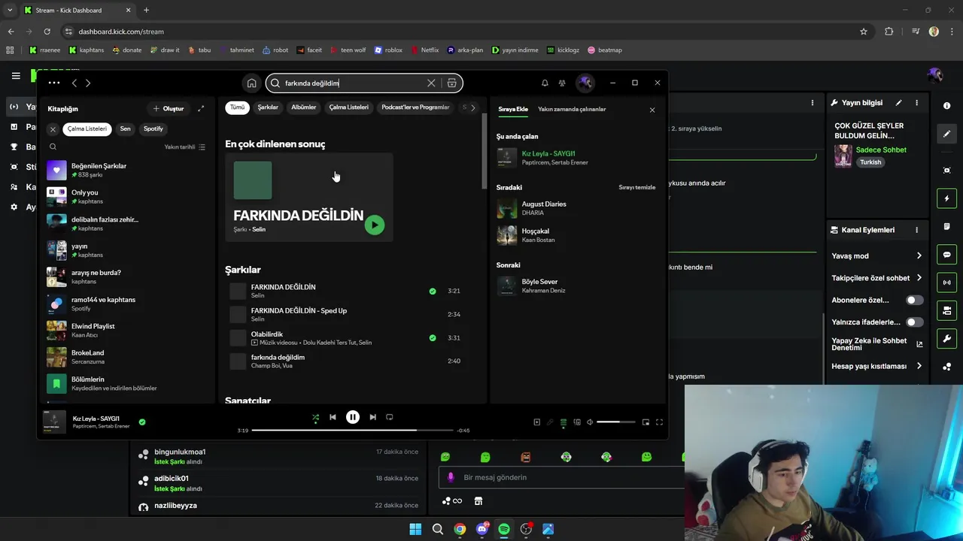This screenshot has width=963, height=541.
Task: Expand the Kitaplığın library panel
Action: (201, 109)
